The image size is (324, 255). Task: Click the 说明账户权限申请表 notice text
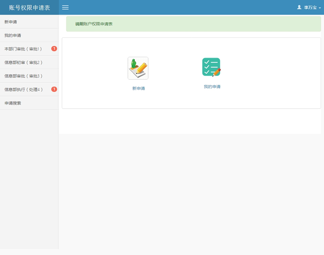click(94, 24)
